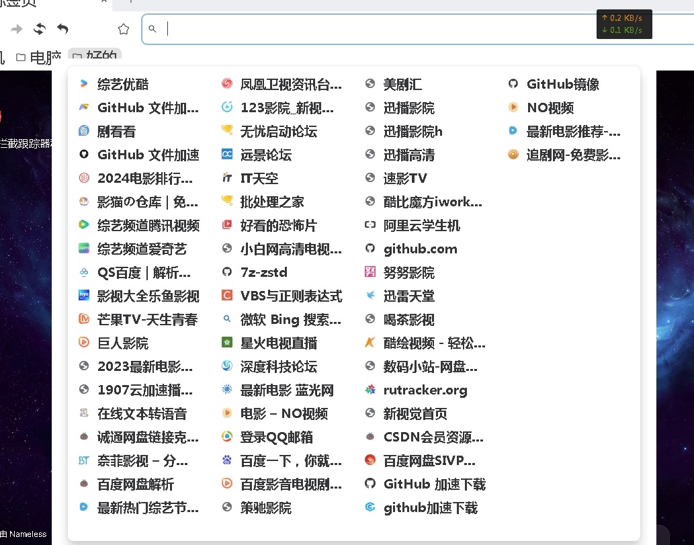Open the 电脑 bookmarks folder
694x545 pixels.
pos(39,57)
